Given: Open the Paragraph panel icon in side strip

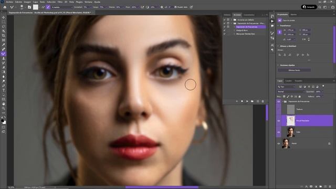Looking at the screenshot, I should [x=272, y=50].
